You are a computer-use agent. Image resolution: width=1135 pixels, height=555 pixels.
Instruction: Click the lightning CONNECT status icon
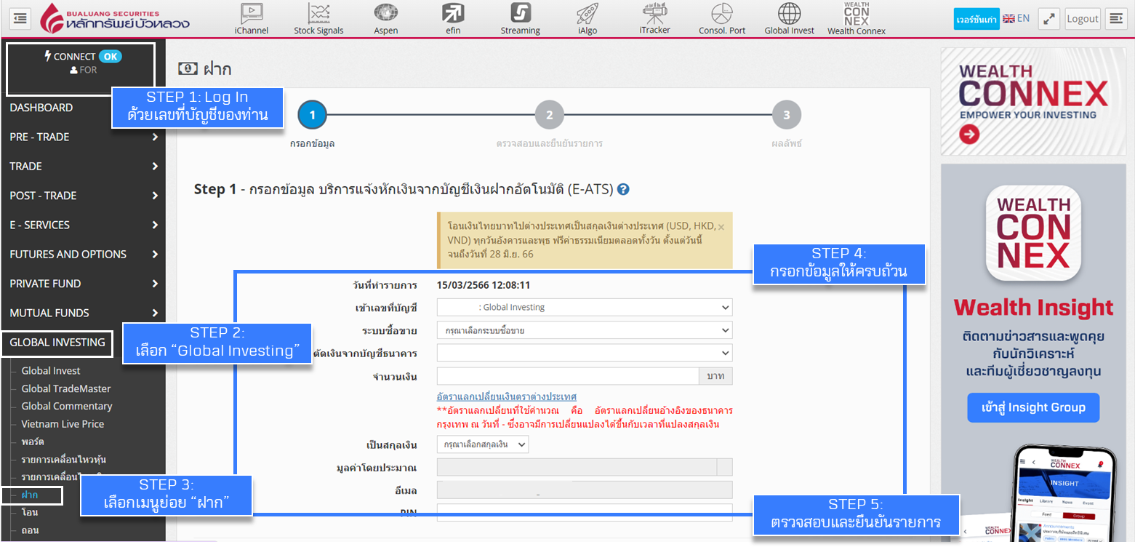point(48,56)
